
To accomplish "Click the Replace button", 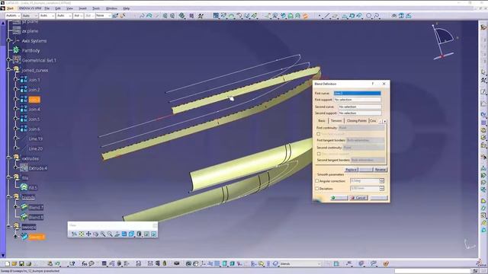I will (x=351, y=170).
